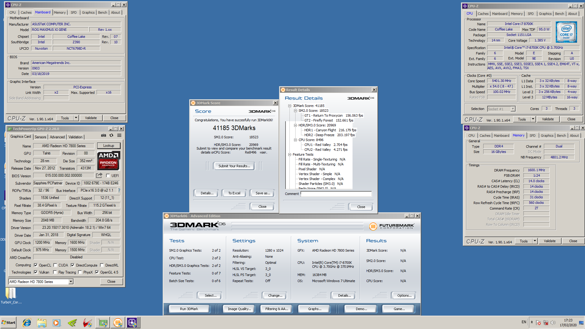This screenshot has height=329, width=585.
Task: Click the Intel Core i7 logo in CPU-Z
Action: tap(566, 32)
